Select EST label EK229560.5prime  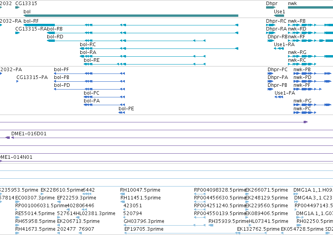(x=266, y=206)
